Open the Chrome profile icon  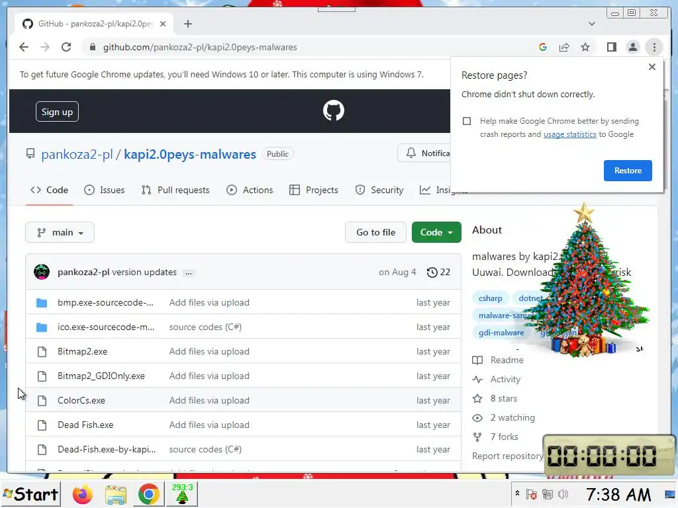pyautogui.click(x=633, y=47)
